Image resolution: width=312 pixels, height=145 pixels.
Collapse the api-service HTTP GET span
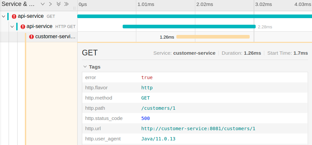click(x=12, y=26)
